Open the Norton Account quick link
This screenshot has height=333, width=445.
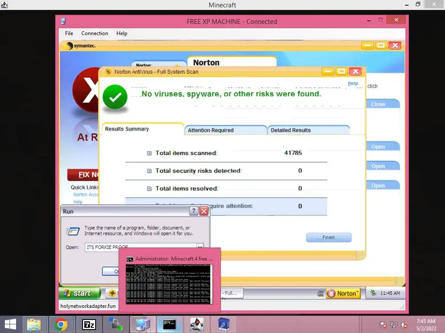86,195
